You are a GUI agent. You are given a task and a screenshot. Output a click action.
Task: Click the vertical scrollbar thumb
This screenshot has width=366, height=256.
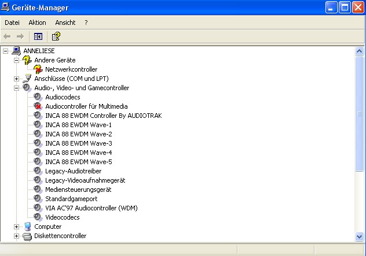tap(359, 114)
